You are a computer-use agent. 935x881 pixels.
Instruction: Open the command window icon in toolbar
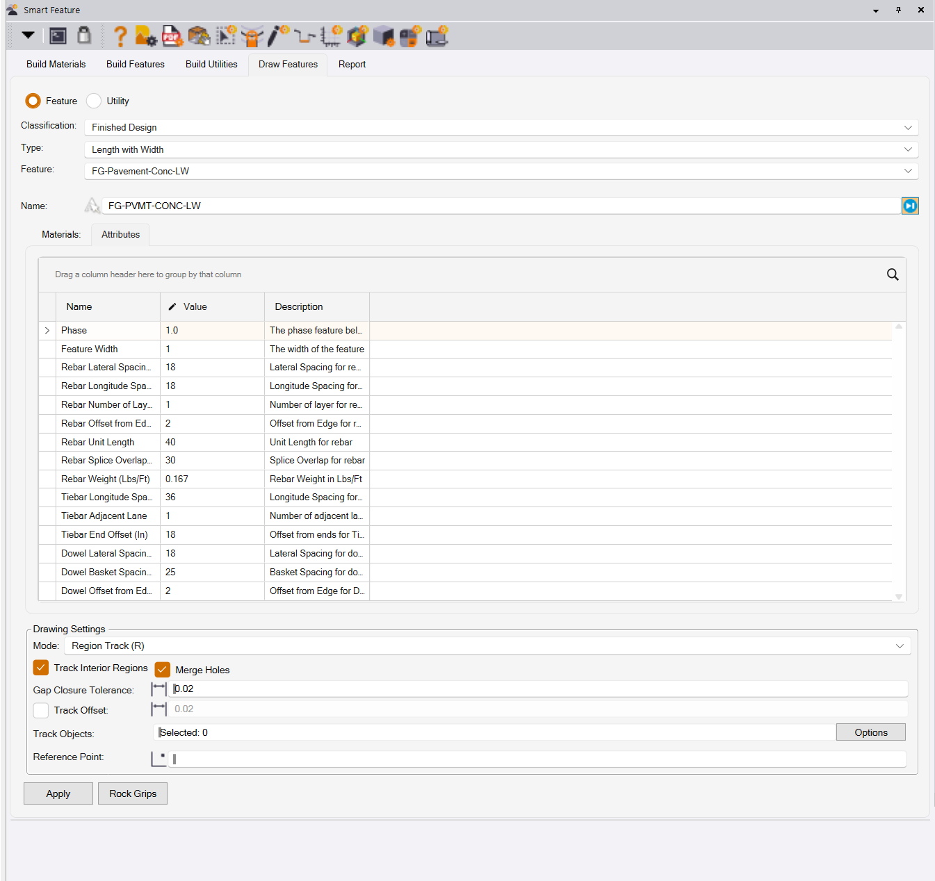pyautogui.click(x=58, y=36)
